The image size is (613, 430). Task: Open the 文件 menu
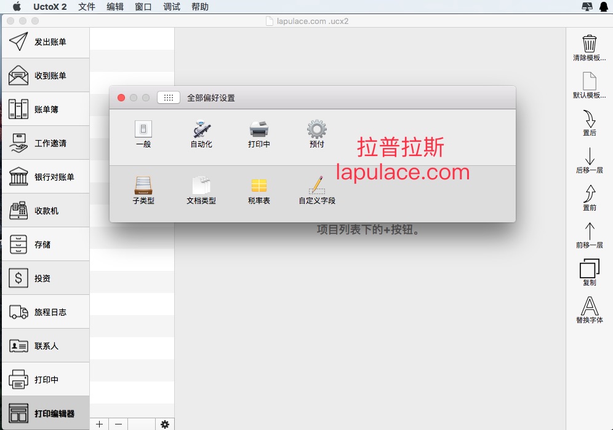(86, 7)
